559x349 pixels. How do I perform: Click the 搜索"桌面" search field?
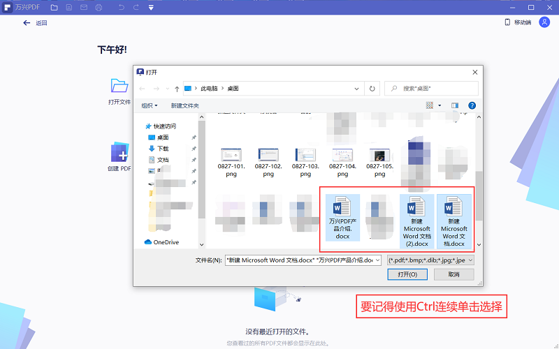pos(431,89)
